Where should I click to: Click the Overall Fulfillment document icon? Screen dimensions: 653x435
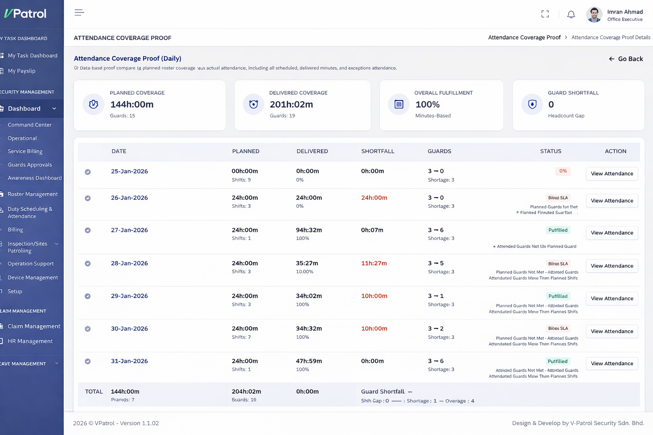point(398,104)
